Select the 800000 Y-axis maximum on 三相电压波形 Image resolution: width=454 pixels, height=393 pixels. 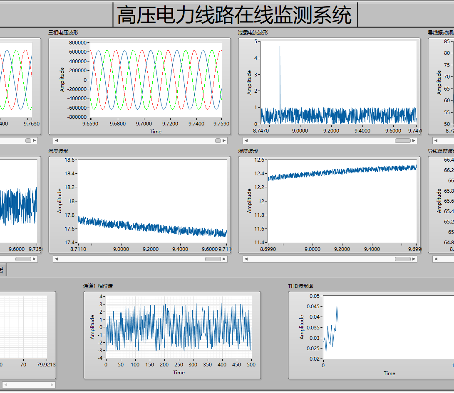point(77,43)
